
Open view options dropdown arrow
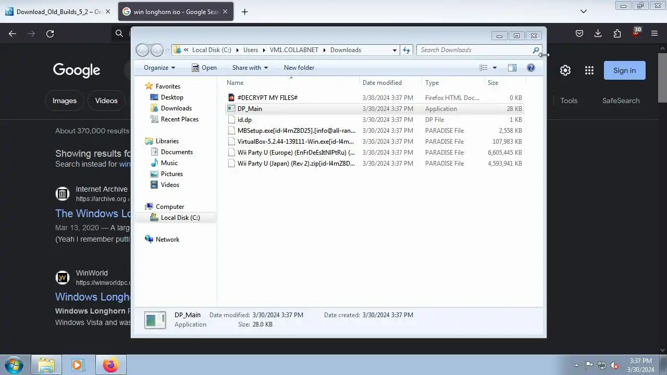[x=495, y=68]
